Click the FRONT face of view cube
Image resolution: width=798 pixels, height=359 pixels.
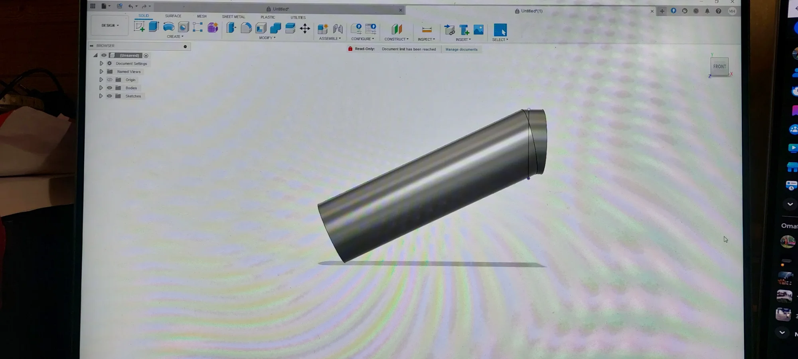click(x=719, y=67)
